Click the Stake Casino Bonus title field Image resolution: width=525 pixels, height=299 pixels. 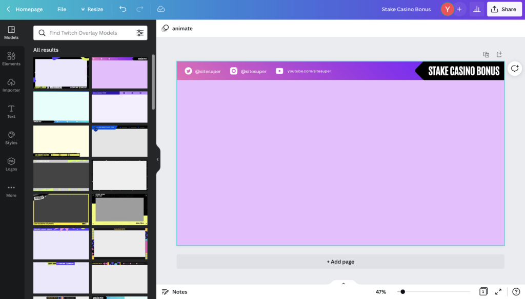click(406, 9)
